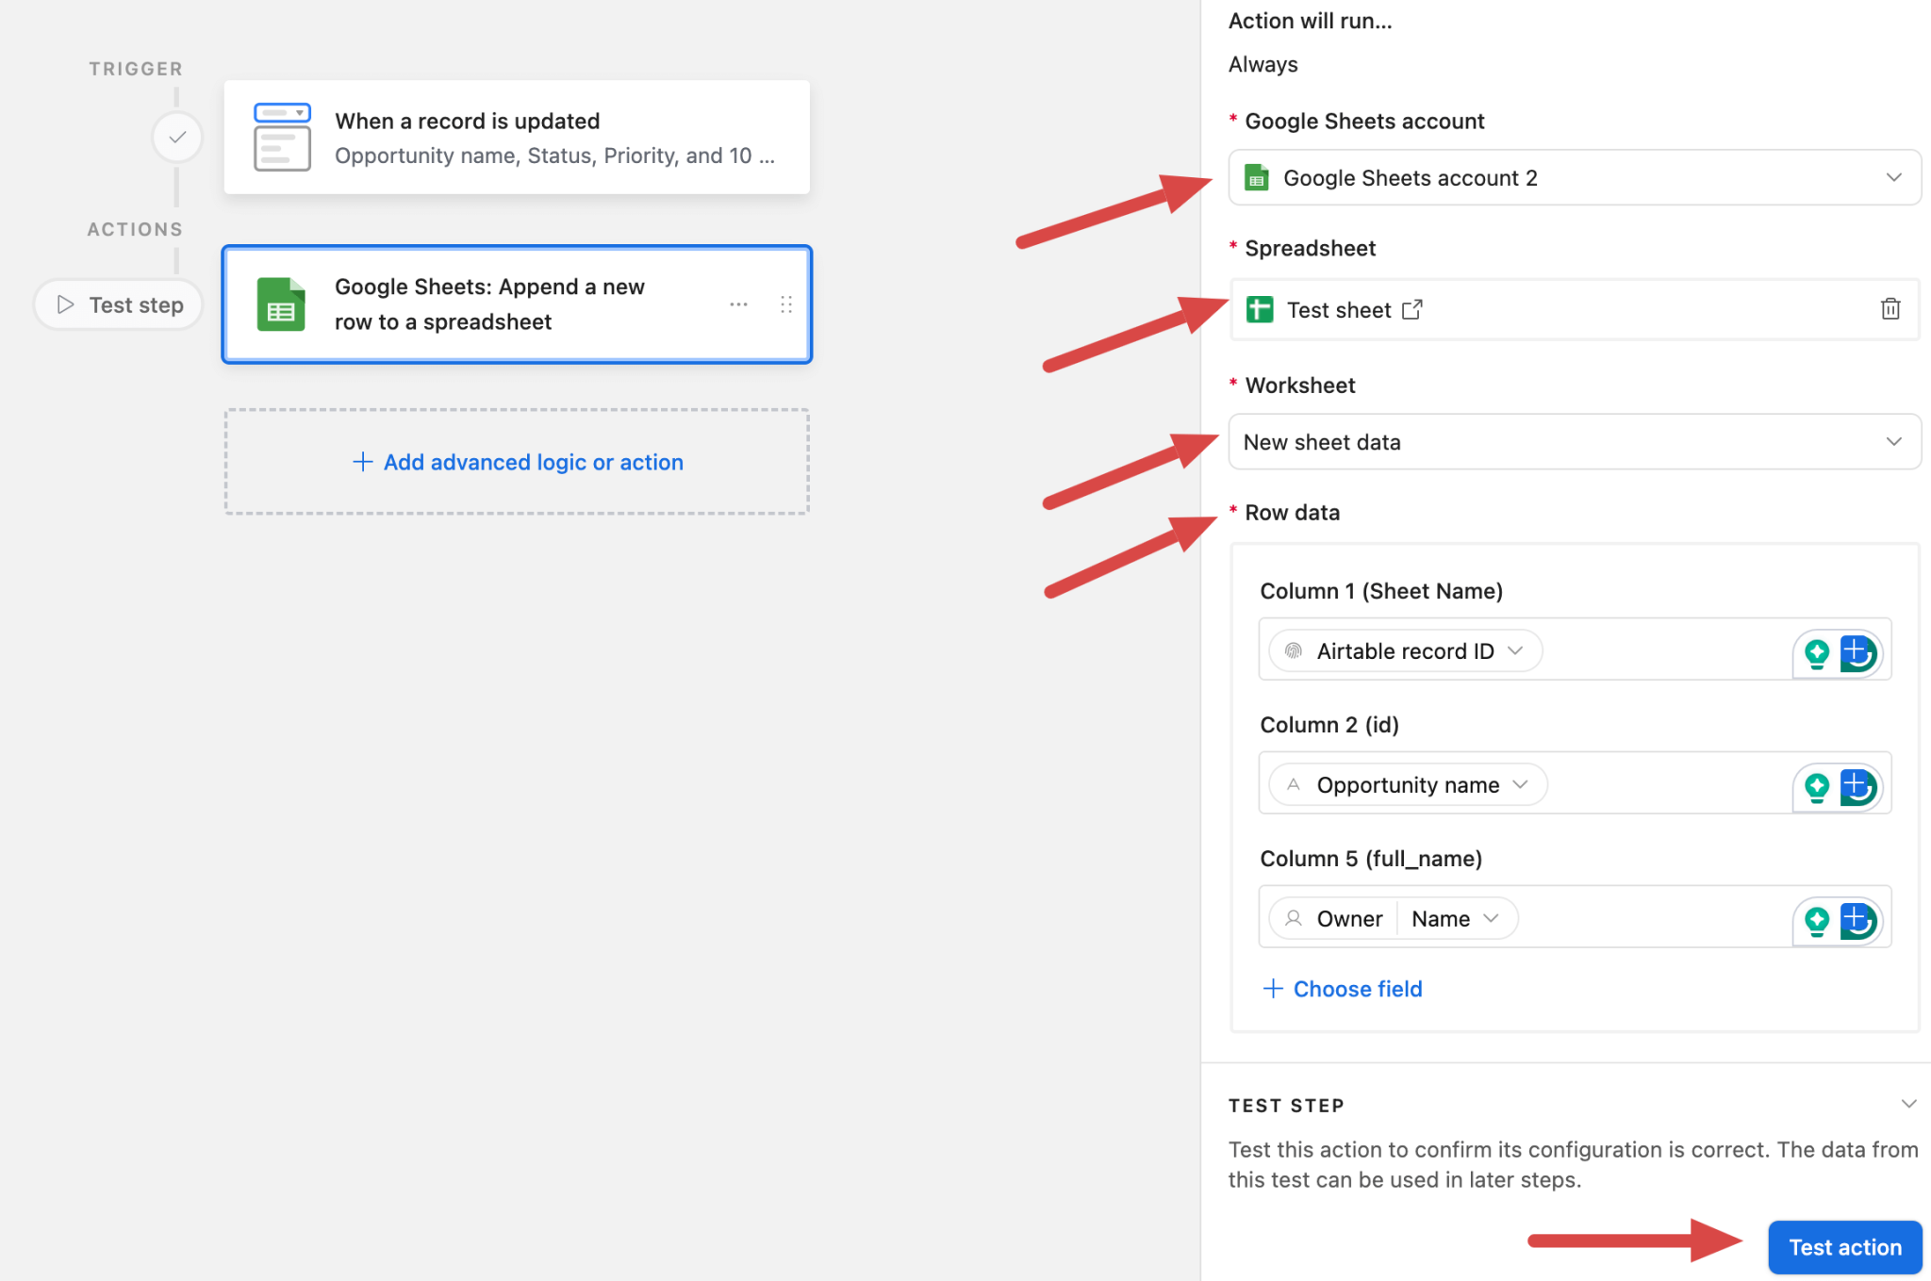Click the drag handle on the Google Sheets action
The image size is (1931, 1281).
787,304
